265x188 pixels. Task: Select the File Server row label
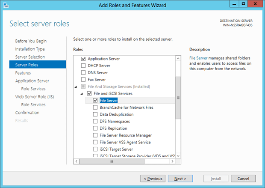pyautogui.click(x=109, y=101)
